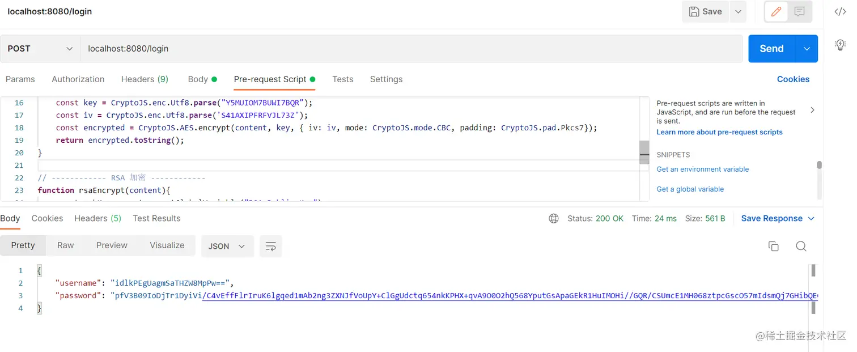Open the Headers (9) request tab

coord(145,79)
